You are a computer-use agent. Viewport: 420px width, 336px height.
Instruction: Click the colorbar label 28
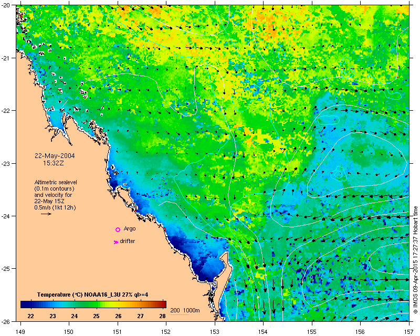pyautogui.click(x=162, y=316)
